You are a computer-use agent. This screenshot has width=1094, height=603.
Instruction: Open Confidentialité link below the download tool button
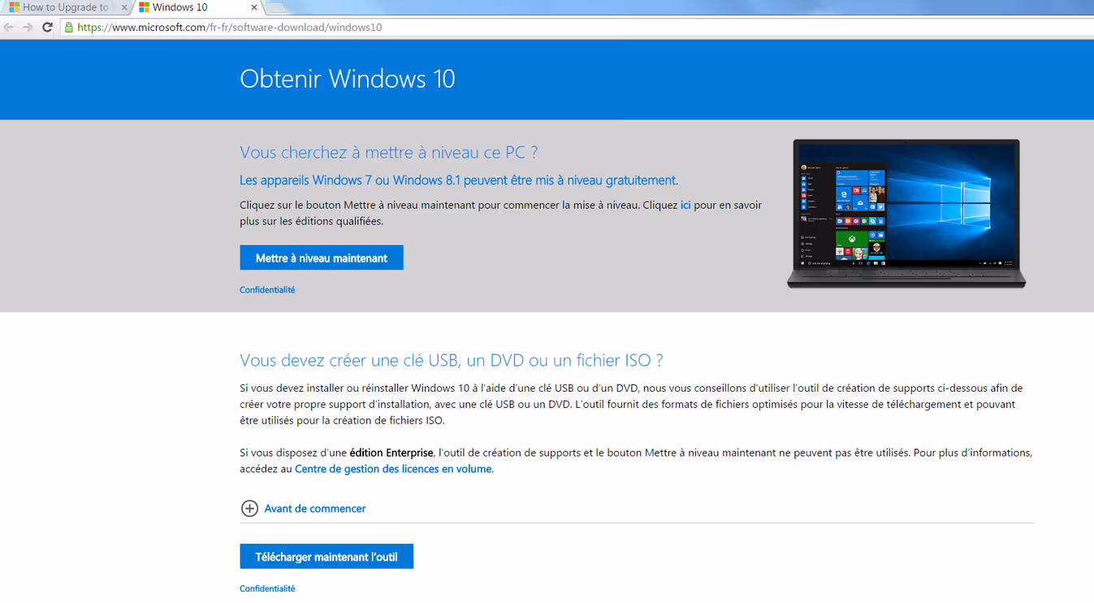click(267, 588)
